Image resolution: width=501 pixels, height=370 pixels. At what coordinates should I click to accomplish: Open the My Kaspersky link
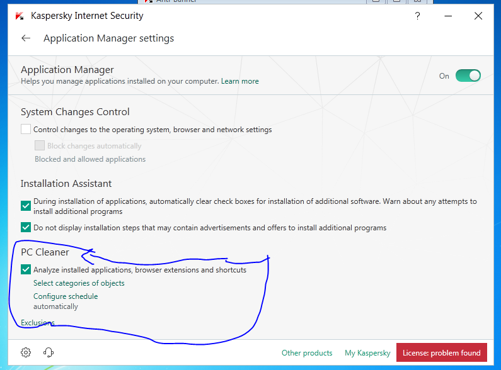[x=367, y=353]
